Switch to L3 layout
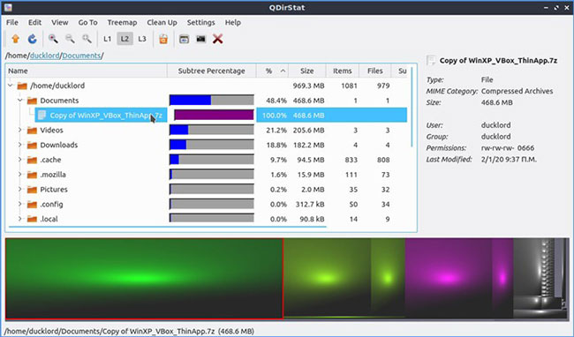This screenshot has height=337, width=574. coord(142,39)
